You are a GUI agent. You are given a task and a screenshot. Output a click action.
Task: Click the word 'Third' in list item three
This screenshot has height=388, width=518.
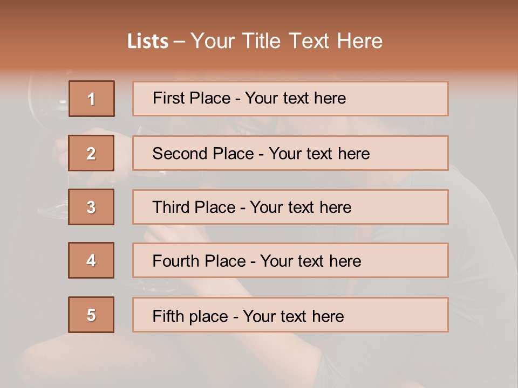172,207
